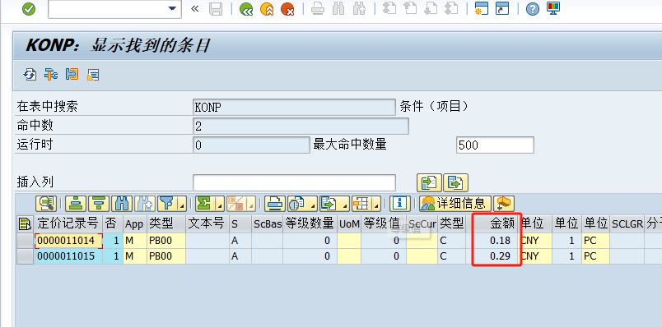Sort ascending in the grid toolbar

76,204
